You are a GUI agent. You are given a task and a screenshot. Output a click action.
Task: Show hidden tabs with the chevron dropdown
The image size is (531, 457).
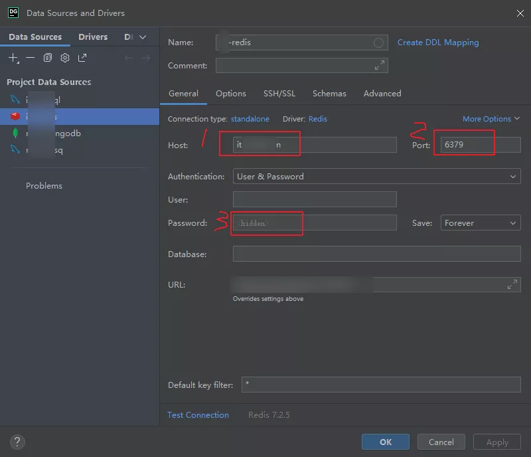[x=143, y=37]
